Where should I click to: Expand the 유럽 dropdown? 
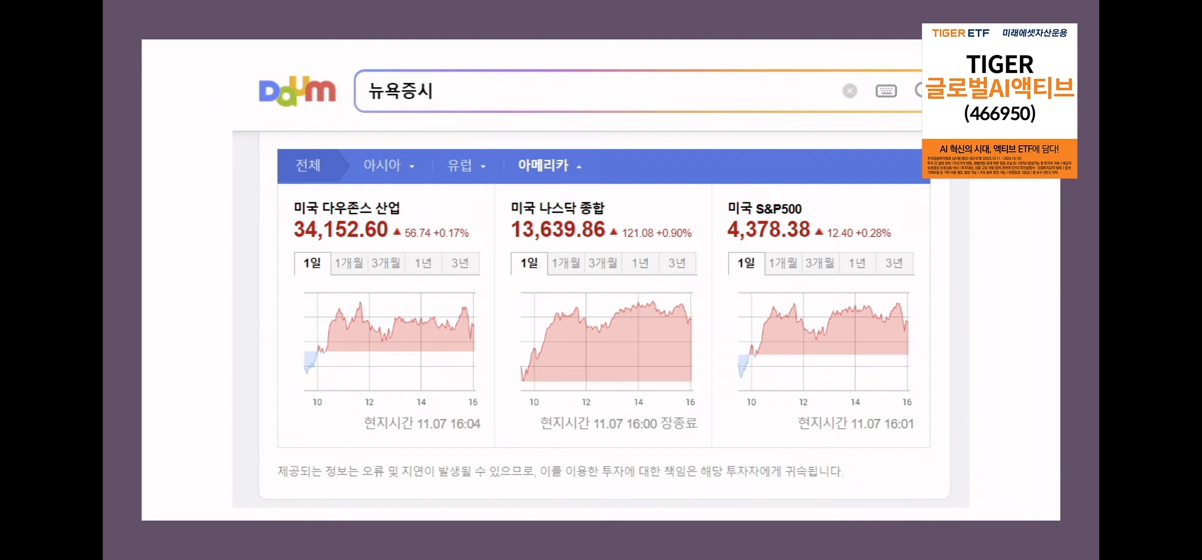click(x=467, y=165)
